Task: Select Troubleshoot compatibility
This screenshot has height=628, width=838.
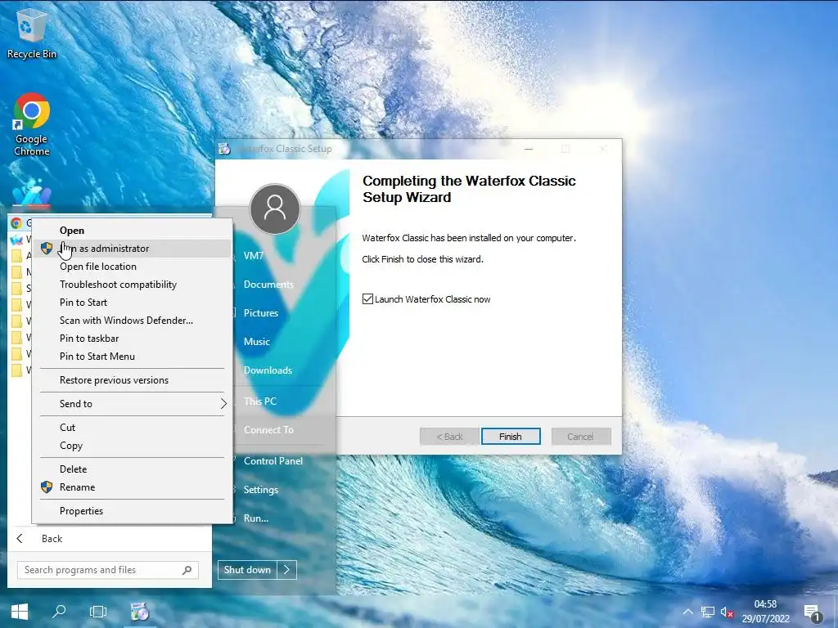Action: point(132,285)
